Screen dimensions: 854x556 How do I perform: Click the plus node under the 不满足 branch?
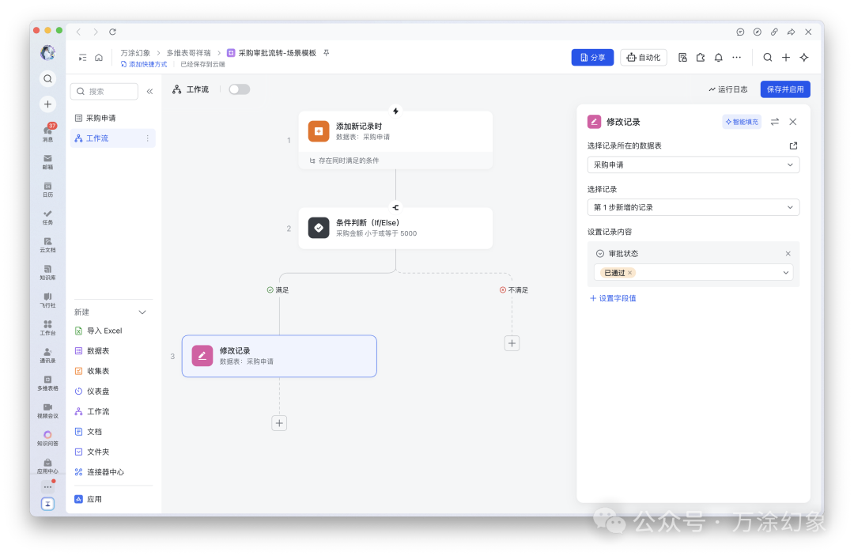(512, 343)
